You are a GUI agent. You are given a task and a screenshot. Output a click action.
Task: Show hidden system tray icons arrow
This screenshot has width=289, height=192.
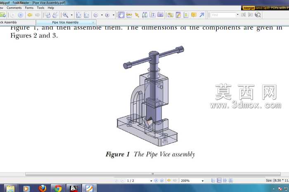[x=273, y=189]
